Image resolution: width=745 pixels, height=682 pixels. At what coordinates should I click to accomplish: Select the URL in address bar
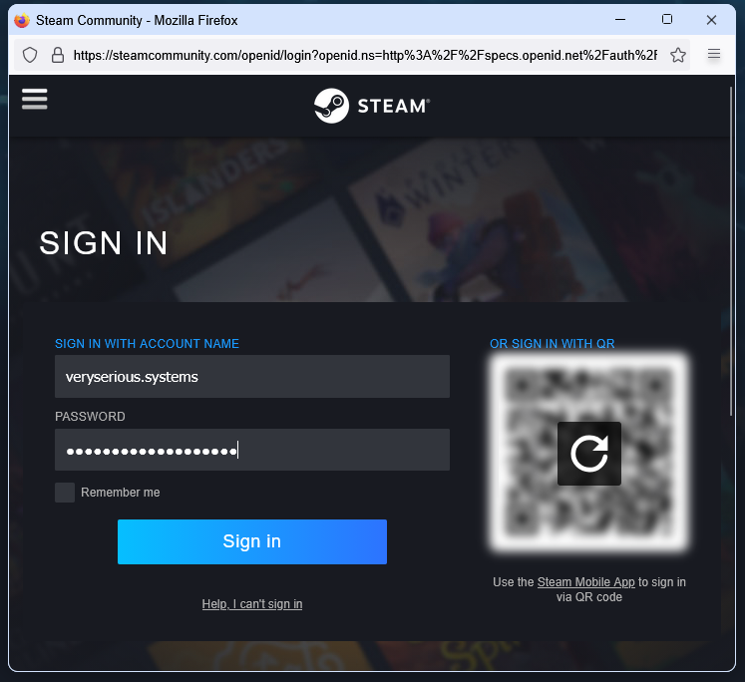(365, 55)
